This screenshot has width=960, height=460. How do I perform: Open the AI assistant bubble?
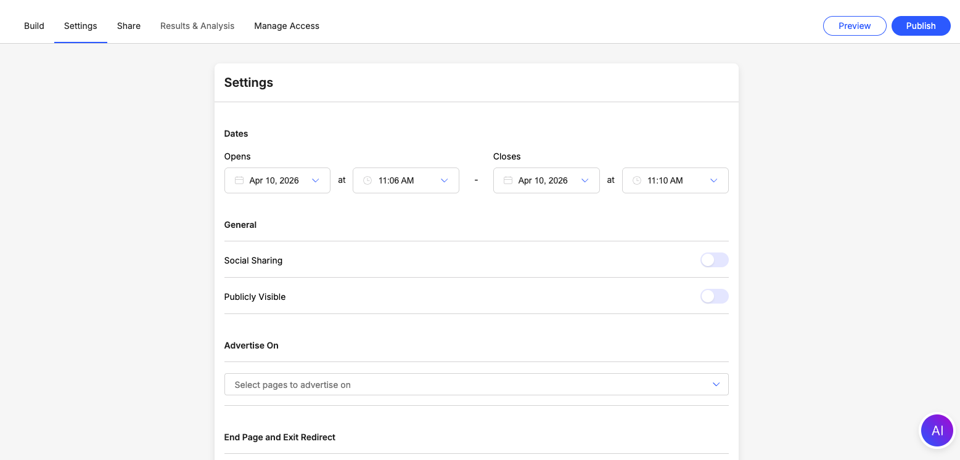point(937,430)
